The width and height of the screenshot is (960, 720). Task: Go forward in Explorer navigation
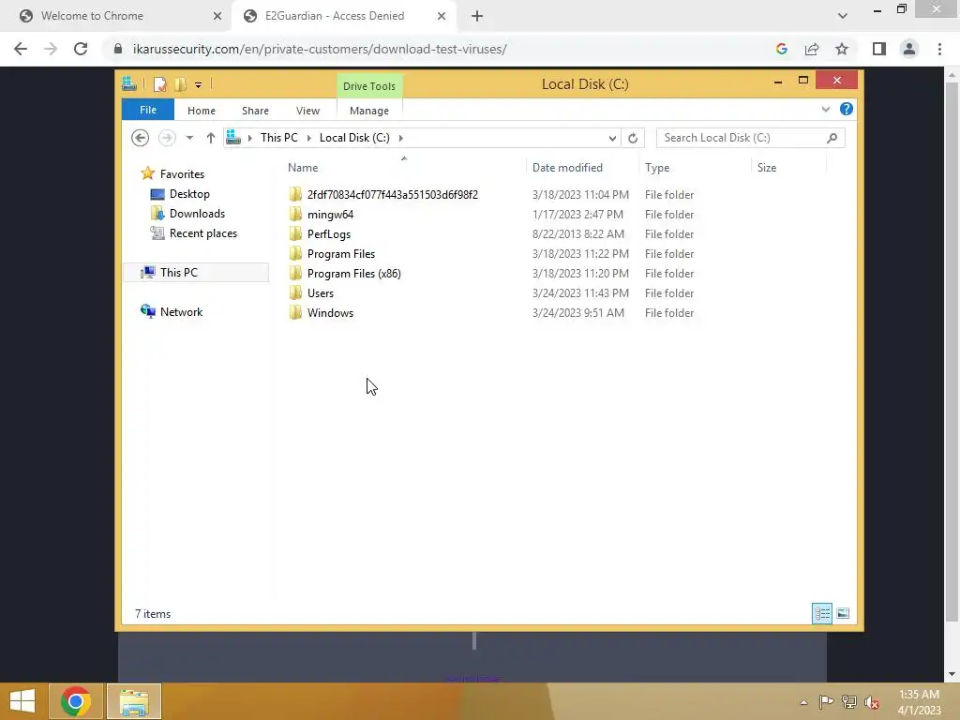point(167,138)
